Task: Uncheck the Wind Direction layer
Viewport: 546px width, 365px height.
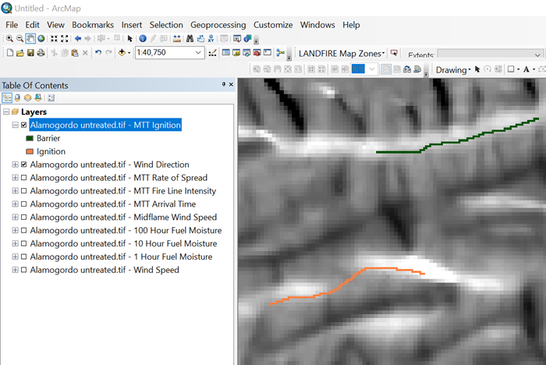Action: (23, 165)
